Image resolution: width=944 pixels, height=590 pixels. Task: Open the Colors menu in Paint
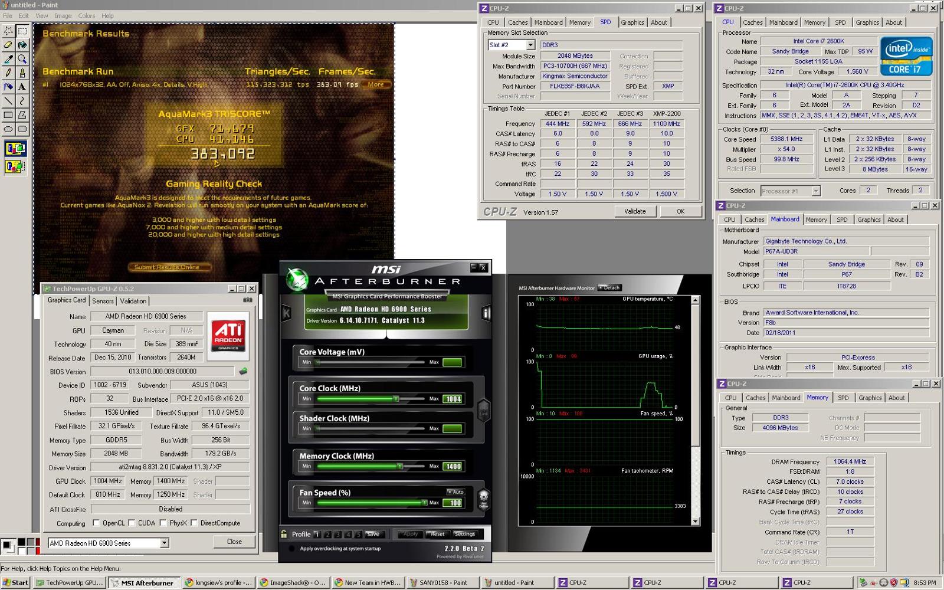pos(87,16)
